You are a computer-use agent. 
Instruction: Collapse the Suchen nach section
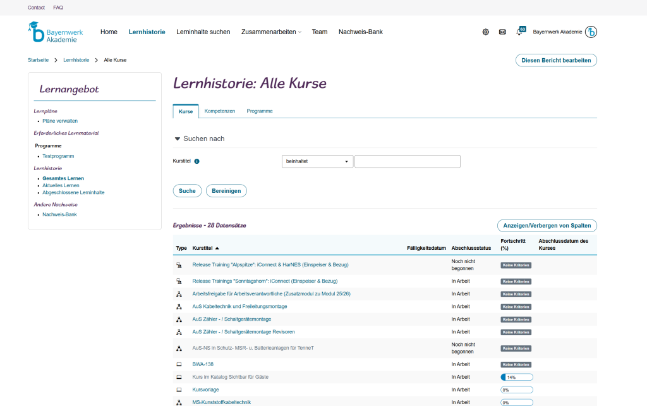click(178, 138)
